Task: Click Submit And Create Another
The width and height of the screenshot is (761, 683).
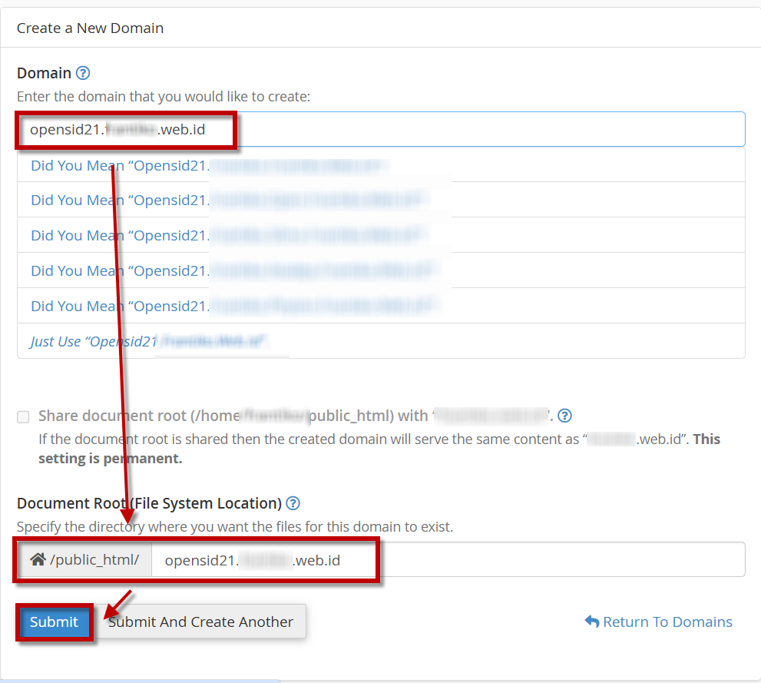Action: point(201,622)
